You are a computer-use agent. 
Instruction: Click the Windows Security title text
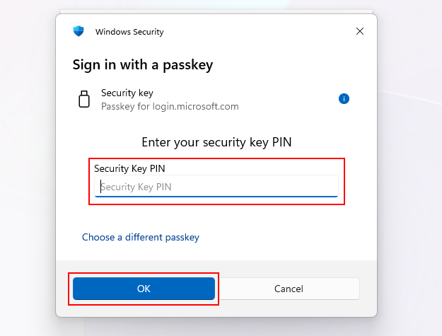(x=129, y=32)
